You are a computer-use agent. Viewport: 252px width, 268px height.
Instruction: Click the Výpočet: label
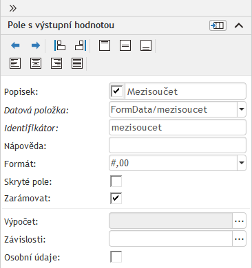pyautogui.click(x=21, y=222)
